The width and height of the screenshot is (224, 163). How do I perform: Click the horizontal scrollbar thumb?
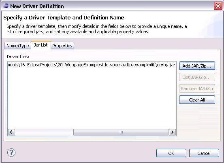[x=121, y=132]
